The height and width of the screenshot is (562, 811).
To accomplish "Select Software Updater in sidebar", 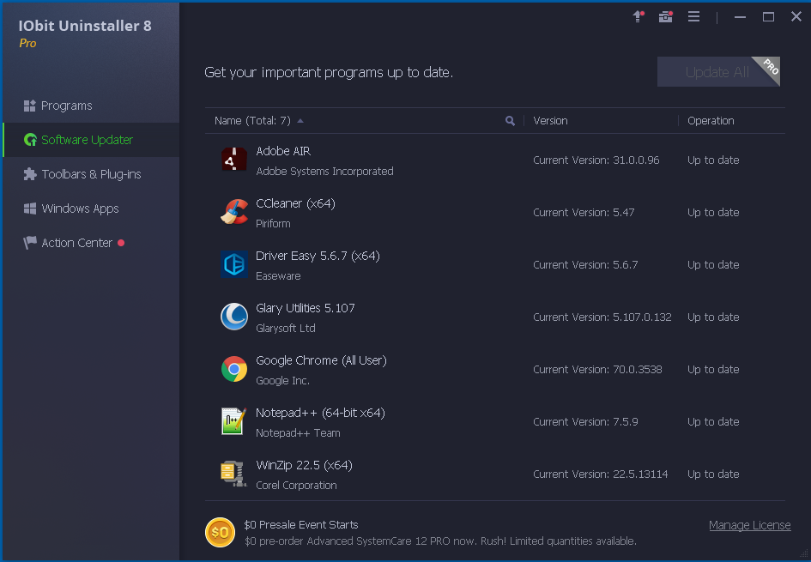I will 91,140.
